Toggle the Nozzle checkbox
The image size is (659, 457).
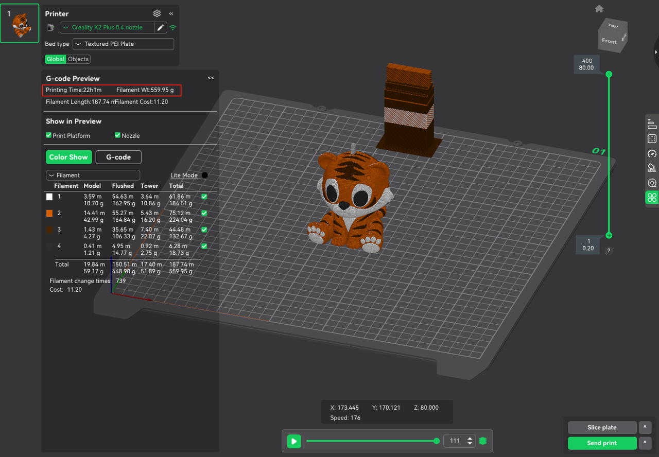click(x=117, y=135)
